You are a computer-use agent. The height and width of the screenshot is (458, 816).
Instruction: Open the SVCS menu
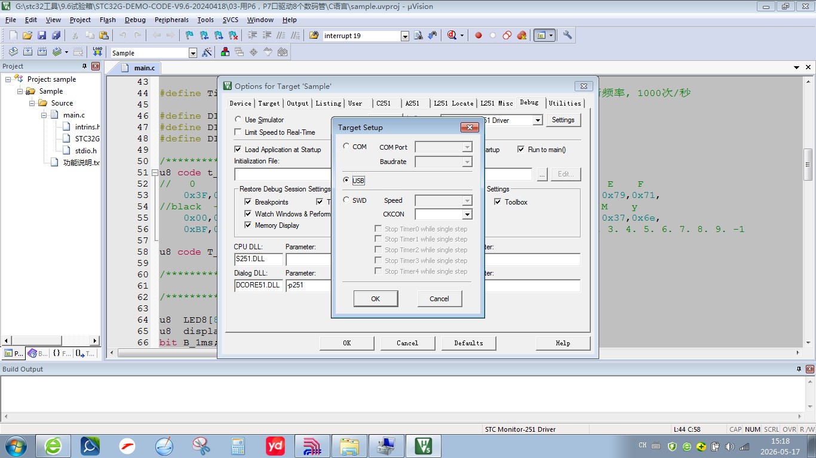[x=231, y=20]
